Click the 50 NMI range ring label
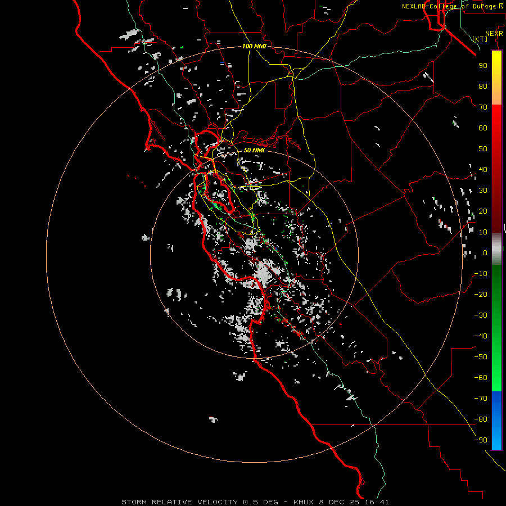This screenshot has height=506, width=506. 254,150
